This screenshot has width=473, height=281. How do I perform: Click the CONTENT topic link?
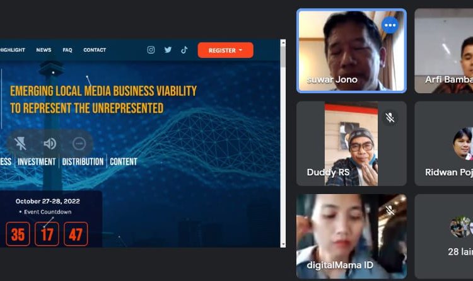click(124, 162)
